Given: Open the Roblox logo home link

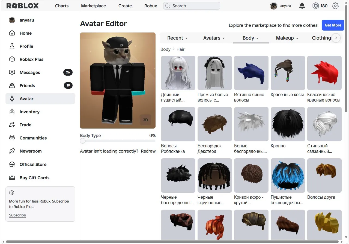Looking at the screenshot, I should point(23,6).
